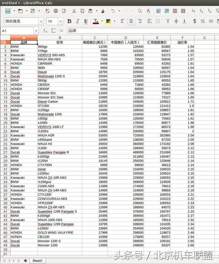Screen dimensions: 219x264
Task: Click the Formula equals icon
Action: [61, 31]
